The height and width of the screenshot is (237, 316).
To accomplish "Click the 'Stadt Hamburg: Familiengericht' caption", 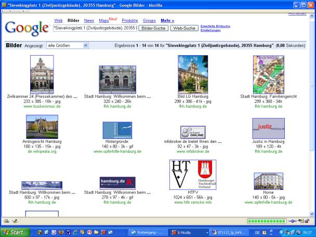I will tap(268, 97).
